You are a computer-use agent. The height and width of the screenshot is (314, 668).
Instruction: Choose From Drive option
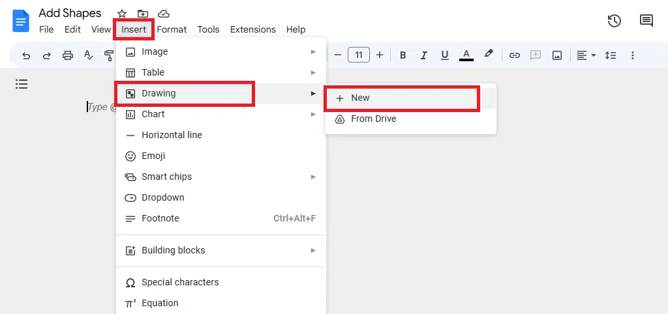(373, 119)
